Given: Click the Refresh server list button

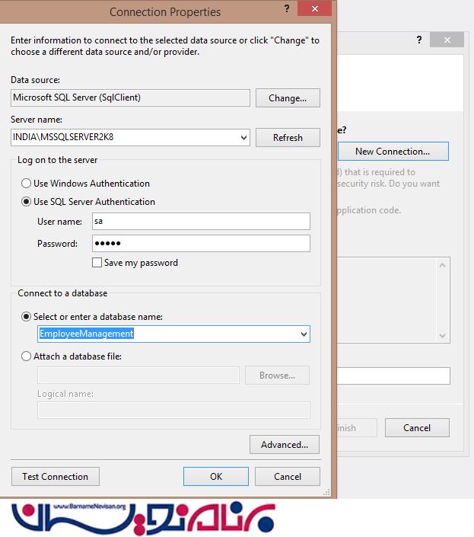Looking at the screenshot, I should [288, 138].
